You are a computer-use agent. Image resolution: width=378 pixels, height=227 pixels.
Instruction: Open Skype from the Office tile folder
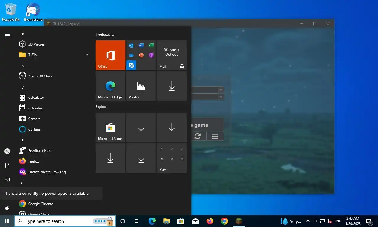tap(131, 65)
